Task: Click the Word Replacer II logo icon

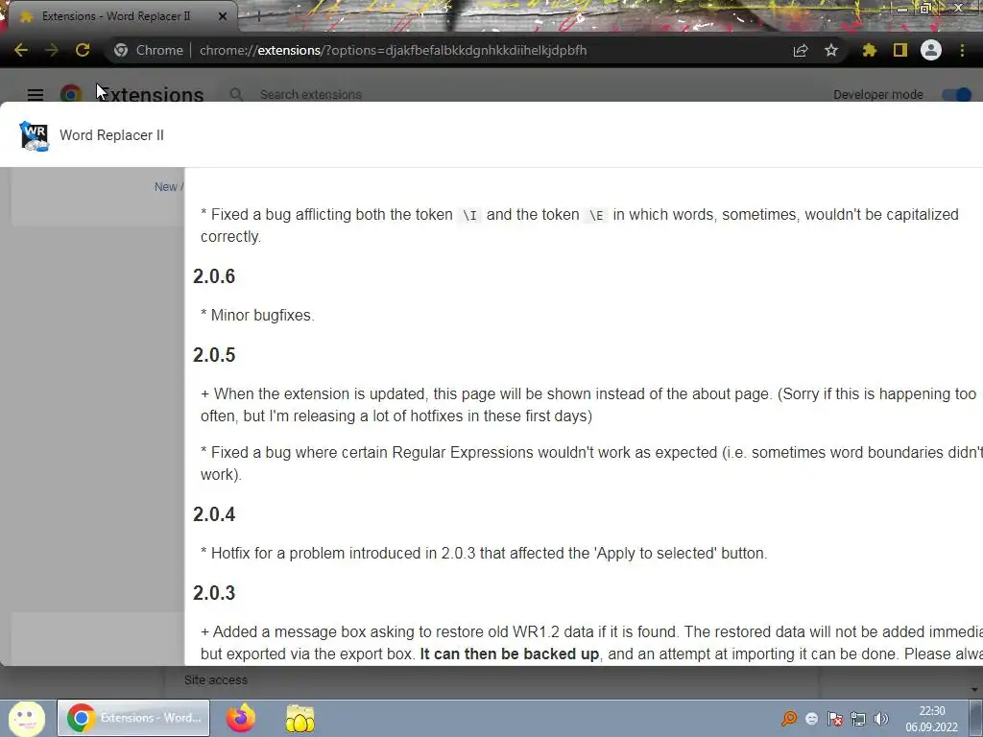Action: click(x=35, y=135)
